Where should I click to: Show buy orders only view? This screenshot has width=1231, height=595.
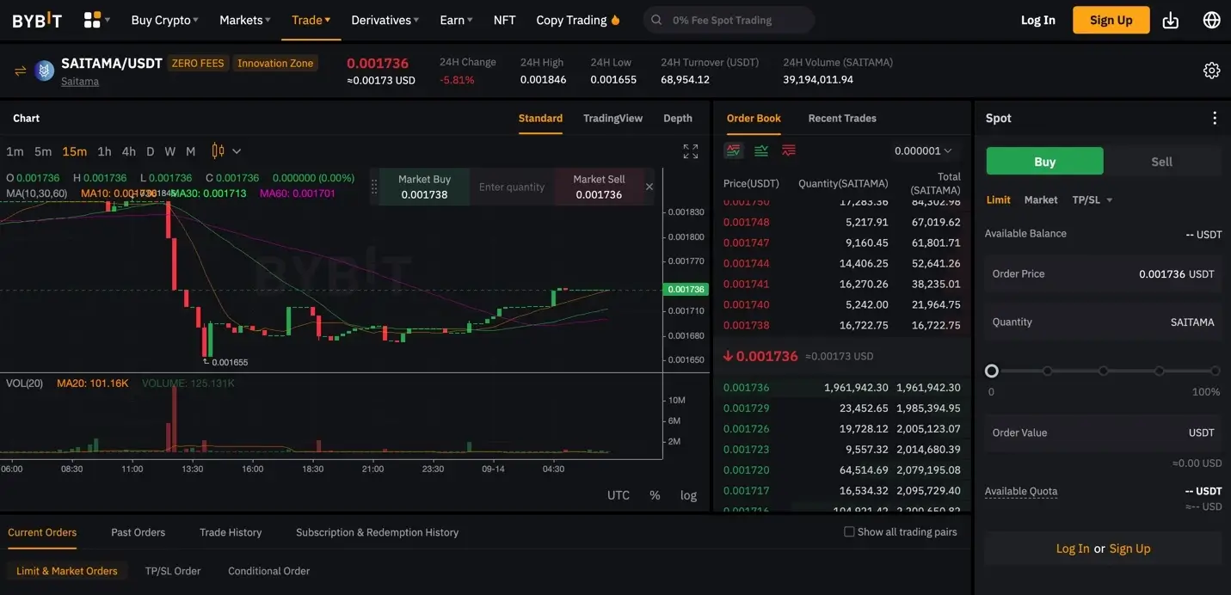coord(761,150)
